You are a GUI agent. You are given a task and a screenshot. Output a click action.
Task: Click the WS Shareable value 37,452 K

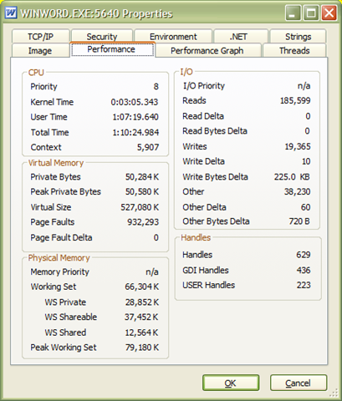[141, 317]
